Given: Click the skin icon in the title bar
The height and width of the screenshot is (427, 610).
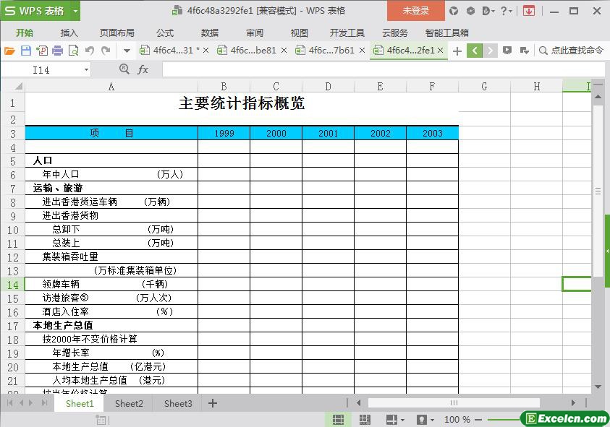Looking at the screenshot, I should 454,11.
